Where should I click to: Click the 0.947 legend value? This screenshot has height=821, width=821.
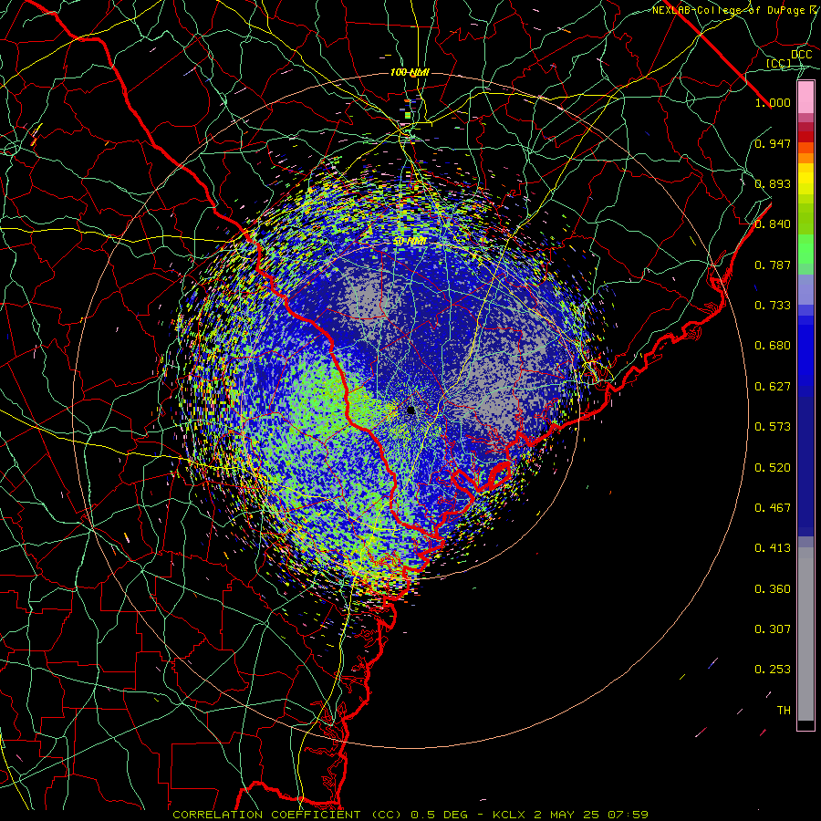(773, 143)
